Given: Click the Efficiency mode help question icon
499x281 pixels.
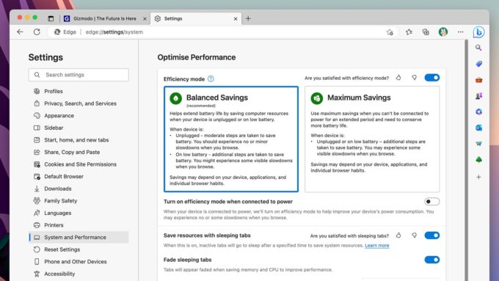Looking at the screenshot, I should click(x=211, y=79).
